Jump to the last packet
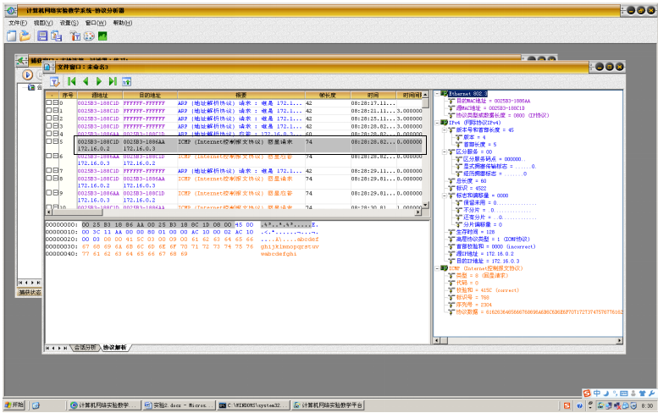 pos(113,81)
